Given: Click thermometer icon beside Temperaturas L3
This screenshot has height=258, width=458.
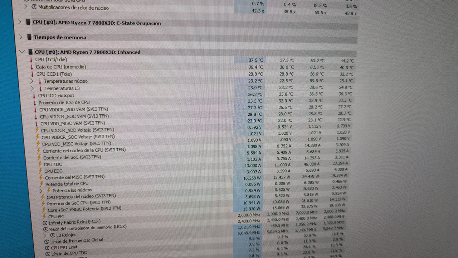Looking at the screenshot, I should [40, 89].
